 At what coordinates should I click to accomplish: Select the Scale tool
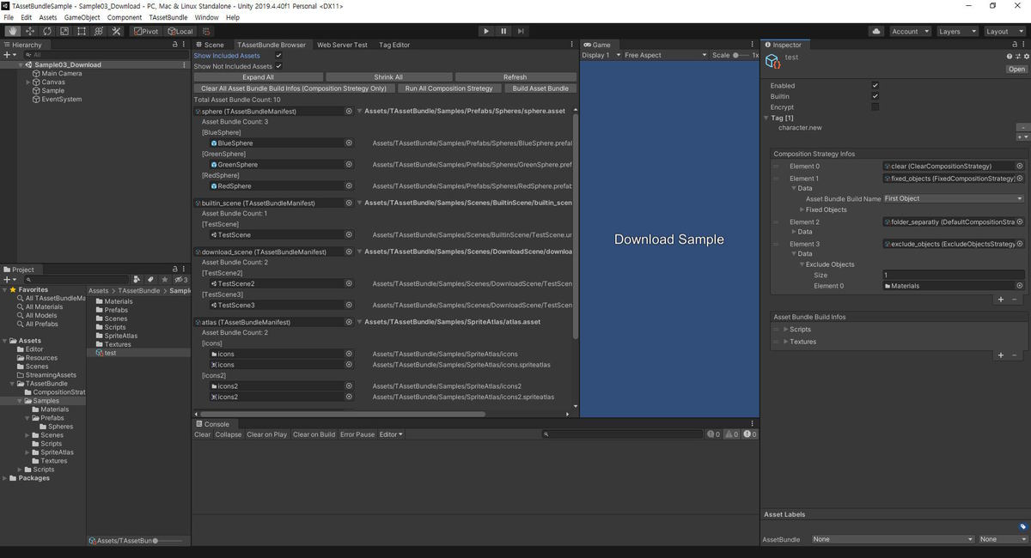tap(64, 31)
